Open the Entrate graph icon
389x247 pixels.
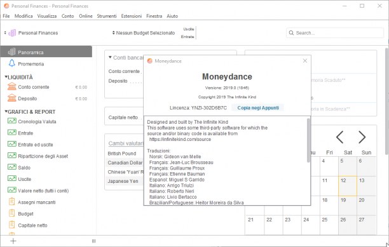point(11,133)
